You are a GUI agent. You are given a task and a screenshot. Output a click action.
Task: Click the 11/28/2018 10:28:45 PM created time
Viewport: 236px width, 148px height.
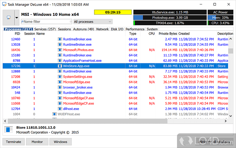(197, 109)
